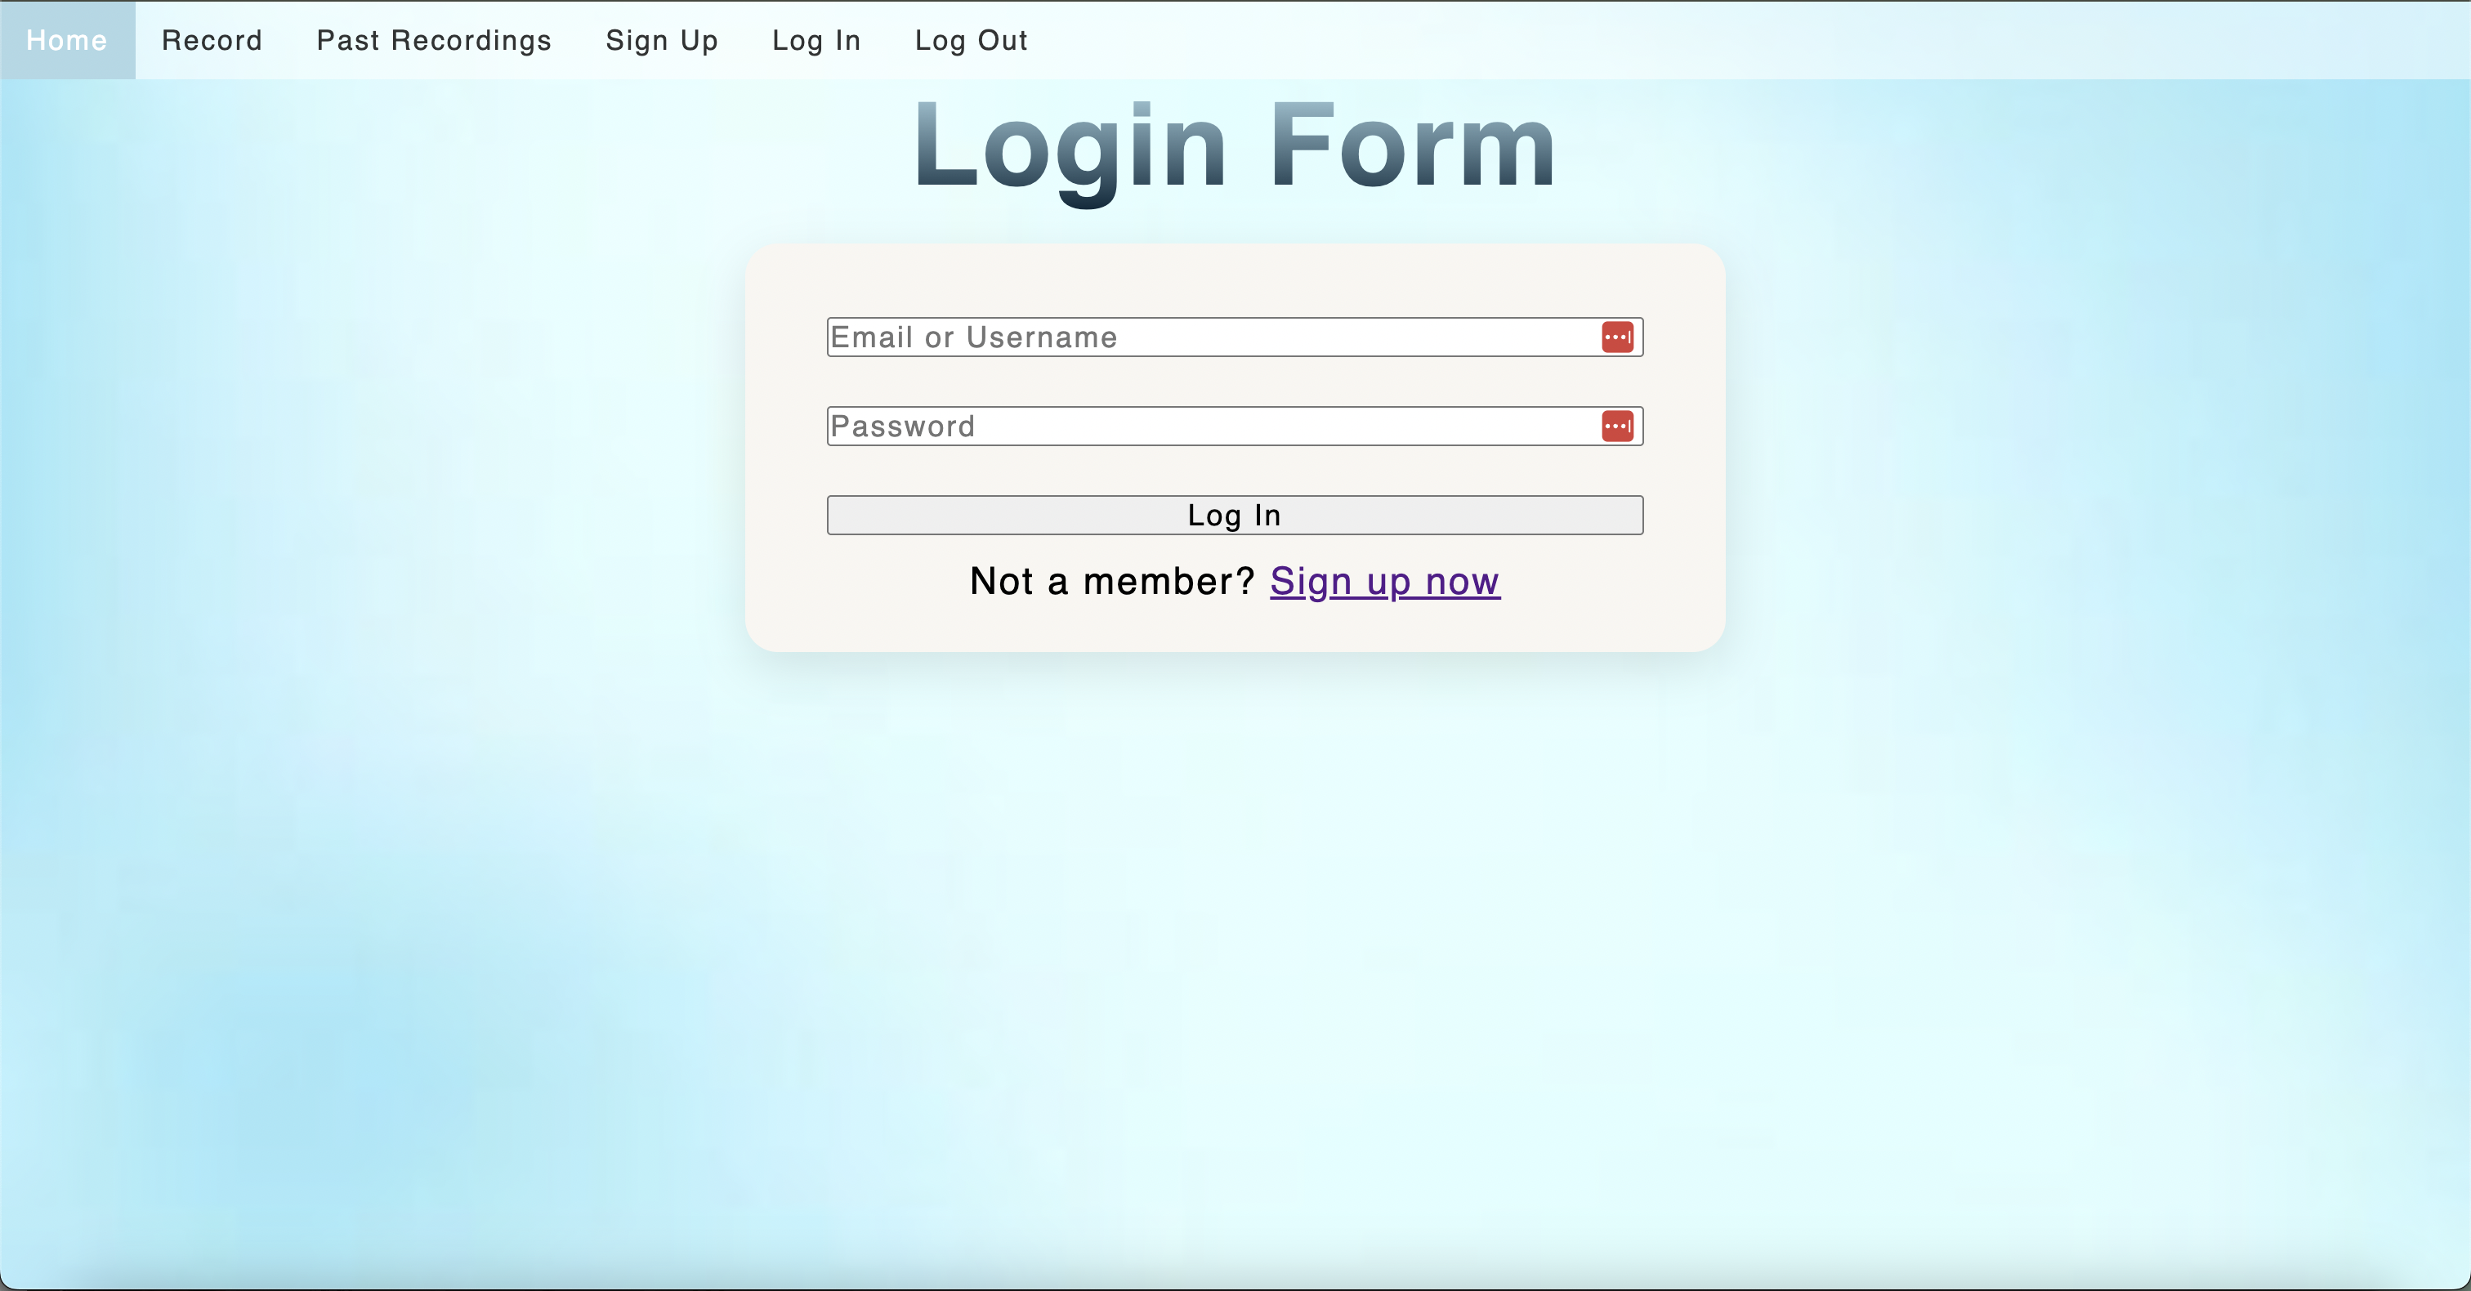Choose Log In in the top navigation
Viewport: 2471px width, 1291px height.
click(x=816, y=40)
